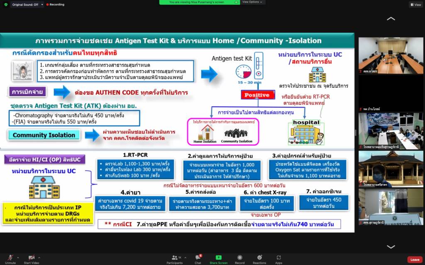Click the '1.RT-PCR' heading

click(135, 155)
